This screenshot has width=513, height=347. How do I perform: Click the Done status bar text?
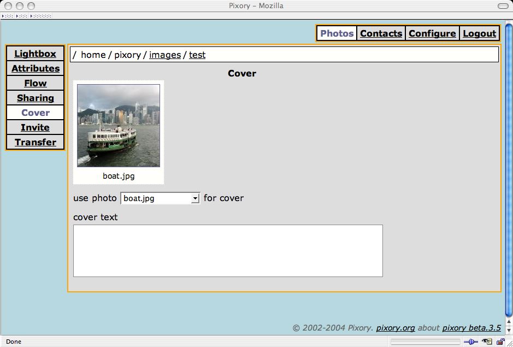pos(14,342)
